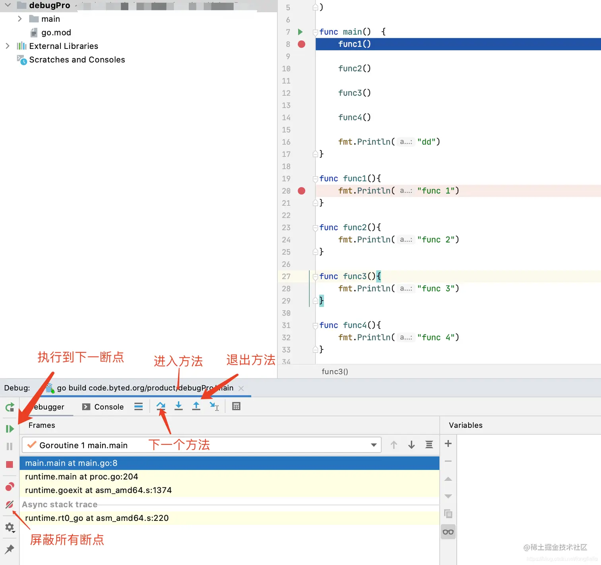601x565 pixels.
Task: Toggle the breakpoint on line 8
Action: [302, 44]
